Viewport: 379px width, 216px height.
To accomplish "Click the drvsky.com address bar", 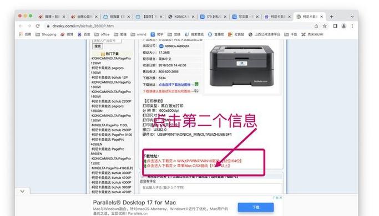I will (x=179, y=26).
